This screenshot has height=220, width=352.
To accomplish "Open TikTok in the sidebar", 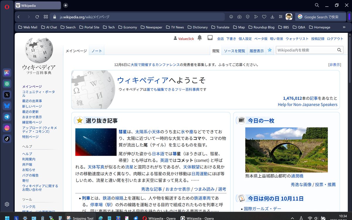I will (7, 139).
